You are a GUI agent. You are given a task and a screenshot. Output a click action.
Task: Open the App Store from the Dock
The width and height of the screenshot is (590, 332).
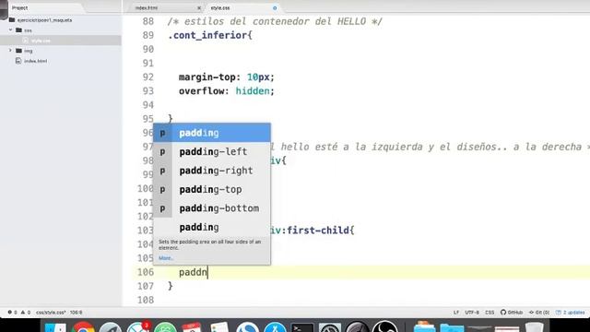pyautogui.click(x=275, y=326)
